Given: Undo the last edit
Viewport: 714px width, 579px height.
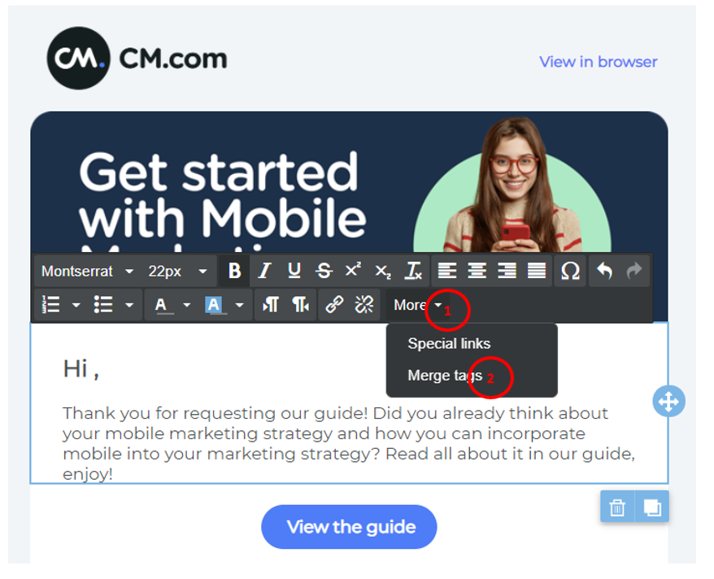Looking at the screenshot, I should pyautogui.click(x=604, y=272).
